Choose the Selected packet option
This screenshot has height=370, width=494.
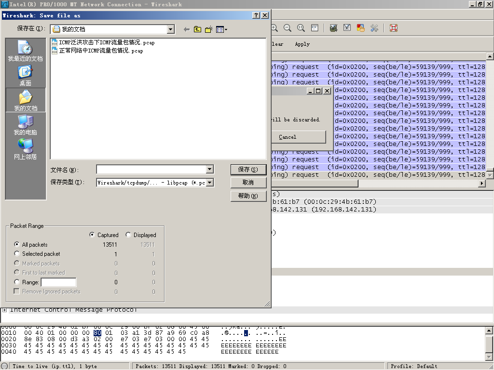(17, 253)
